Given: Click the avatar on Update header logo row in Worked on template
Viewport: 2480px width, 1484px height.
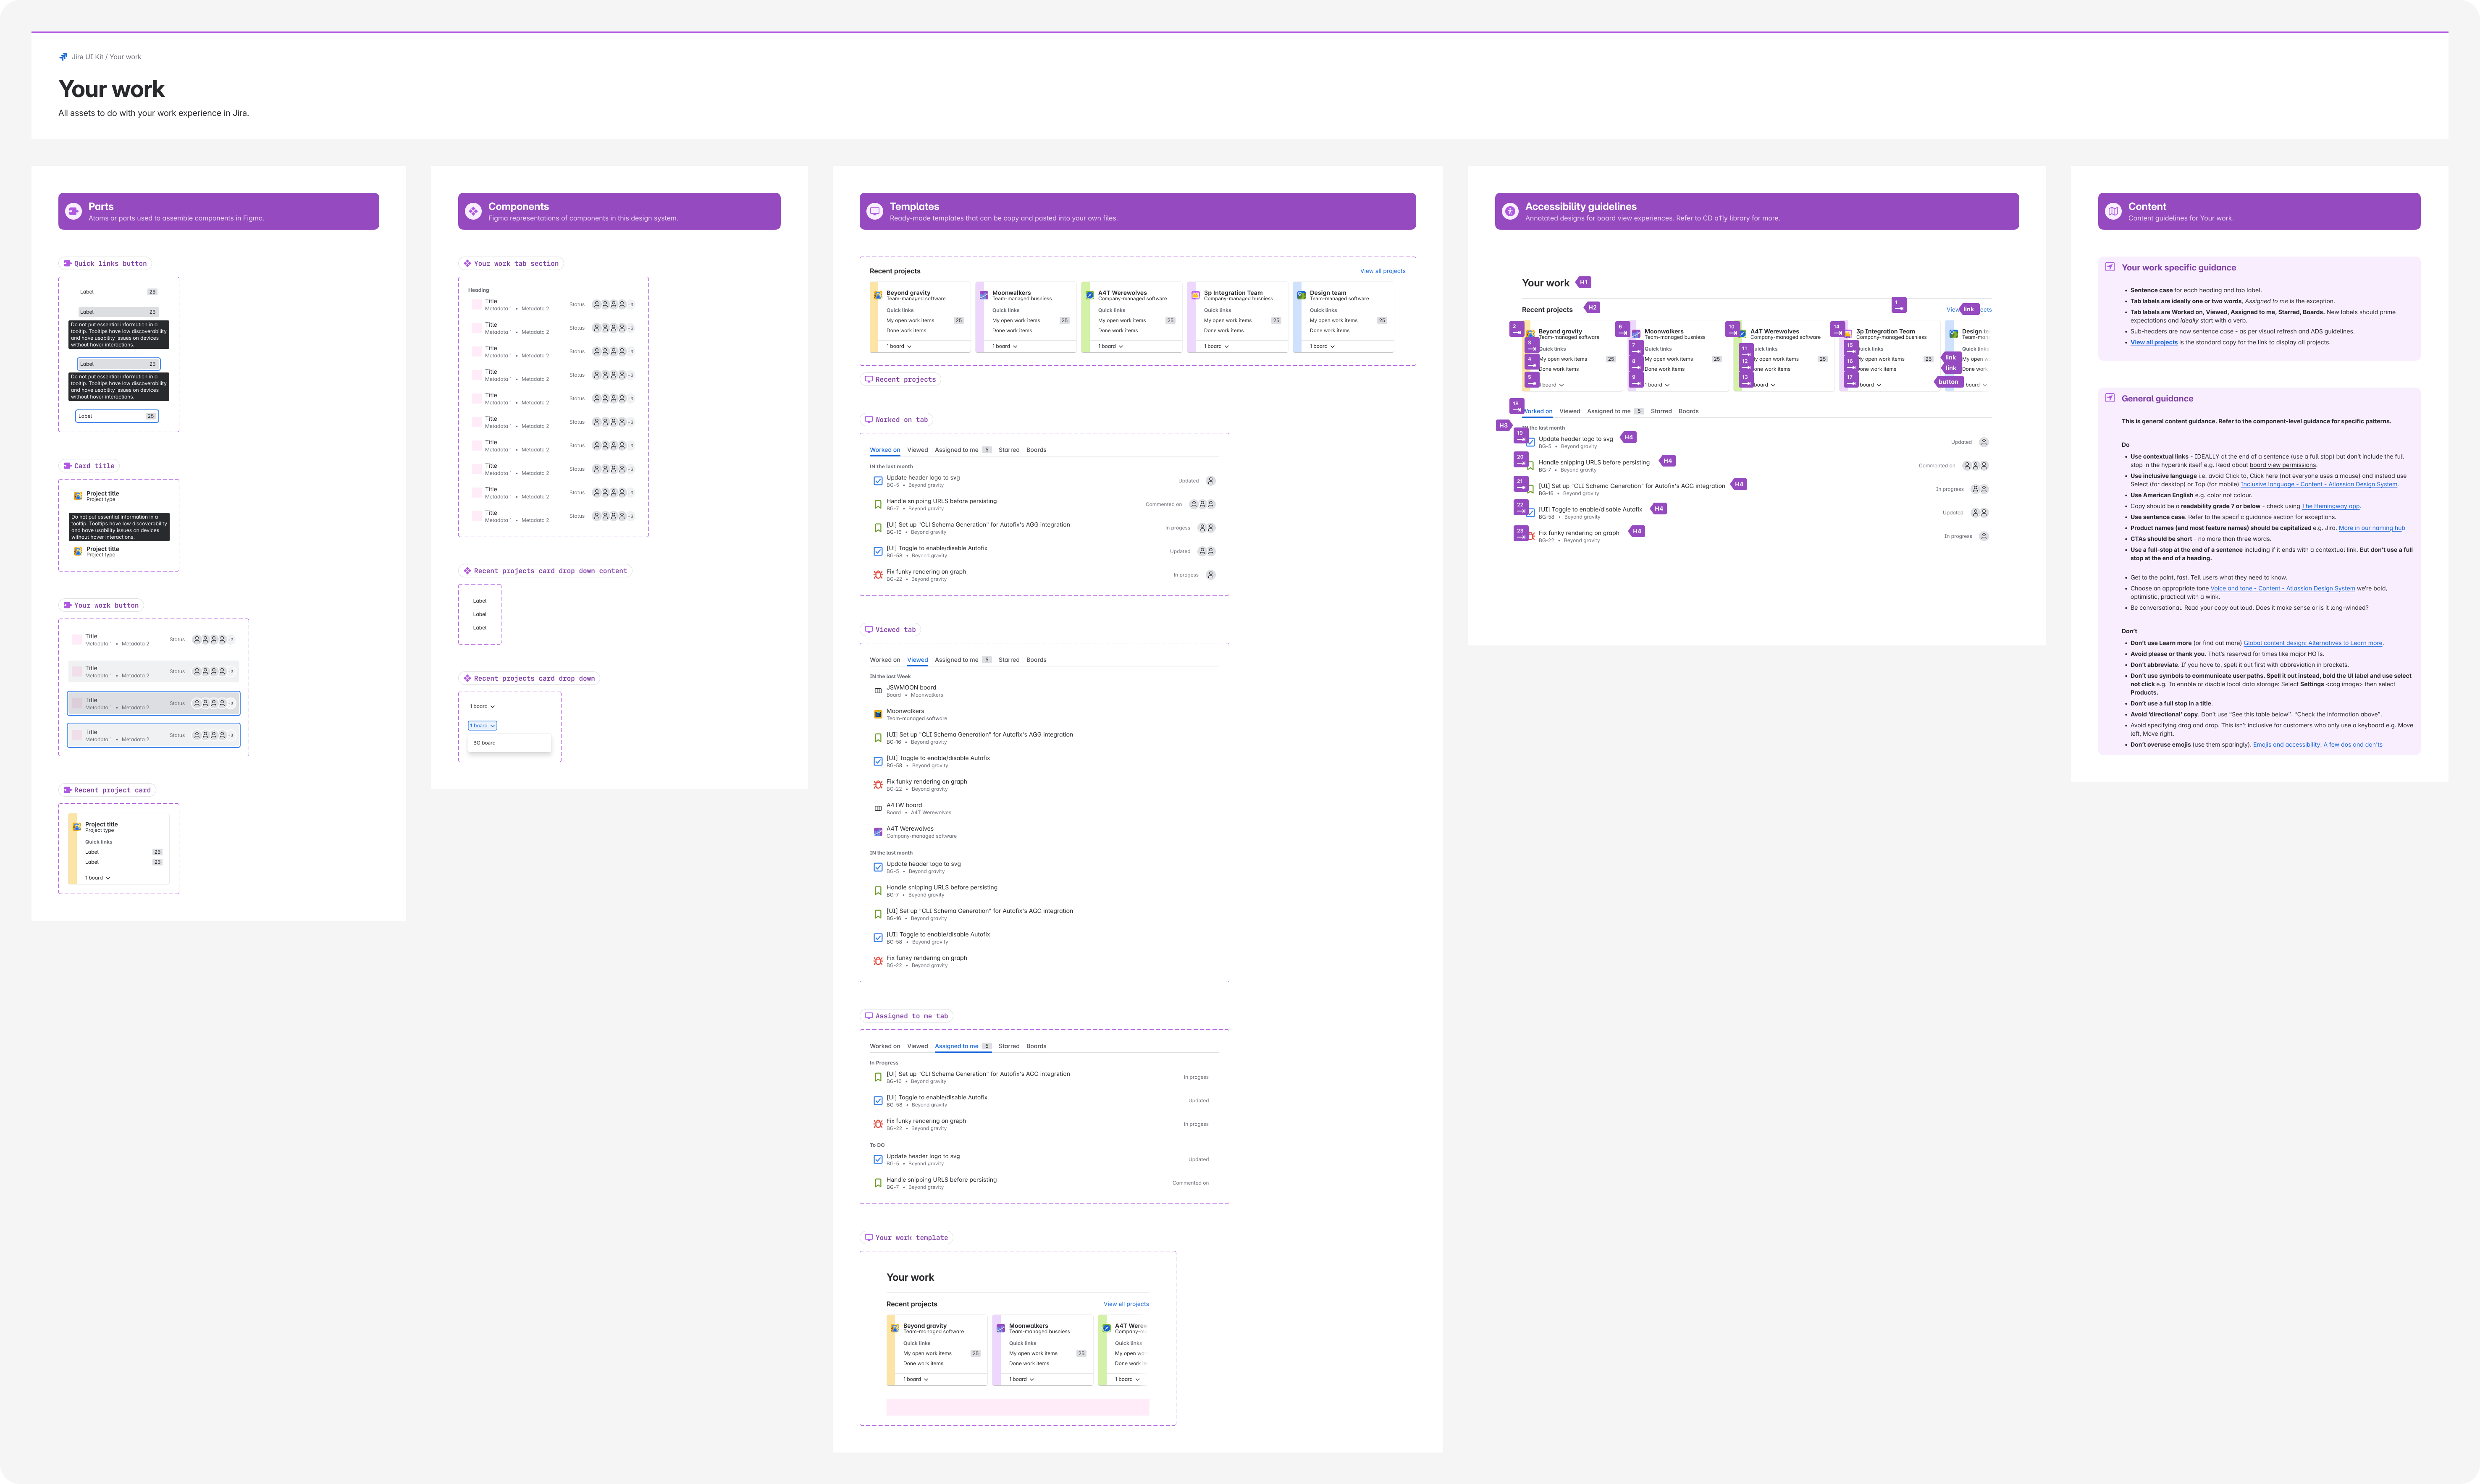Looking at the screenshot, I should tap(1211, 481).
